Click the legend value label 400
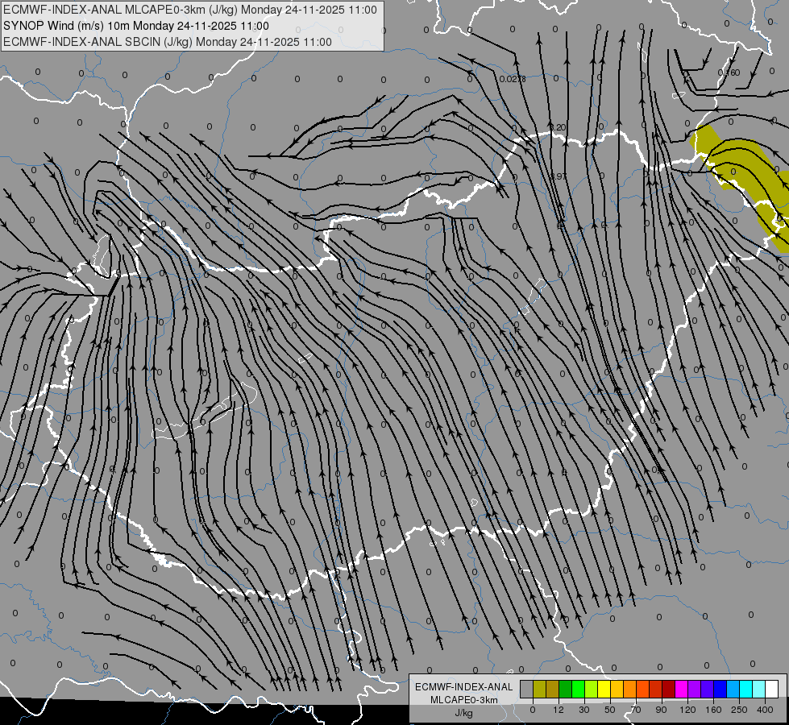Screen dimensions: 789x725 pos(765,710)
